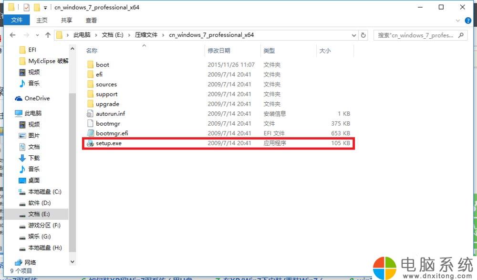Screen dimensions: 477x280
Task: Select the bootmgr.efi file icon
Action: pos(90,133)
